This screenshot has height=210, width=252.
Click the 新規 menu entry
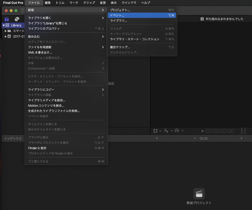[x=66, y=10]
